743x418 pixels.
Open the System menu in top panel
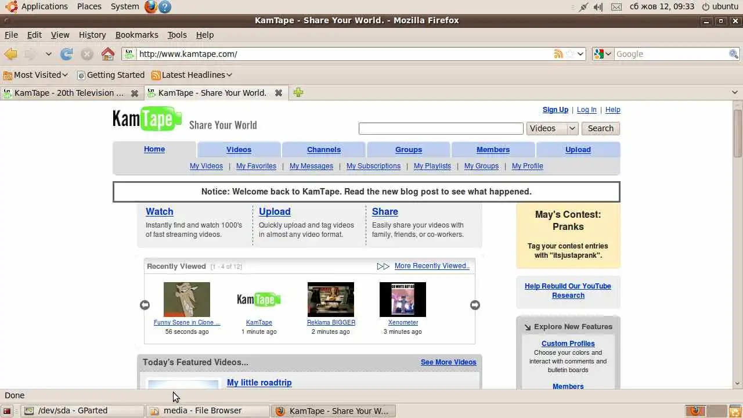click(125, 7)
